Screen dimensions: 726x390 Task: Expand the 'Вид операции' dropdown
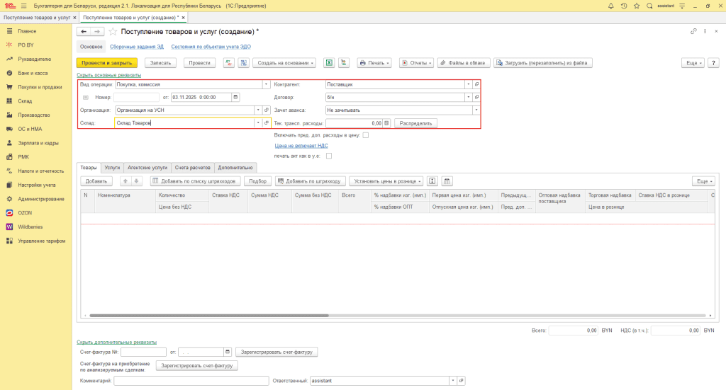point(257,84)
